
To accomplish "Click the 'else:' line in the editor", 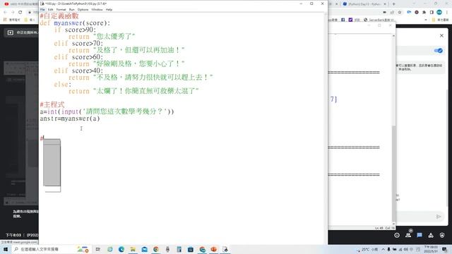I will click(x=63, y=85).
